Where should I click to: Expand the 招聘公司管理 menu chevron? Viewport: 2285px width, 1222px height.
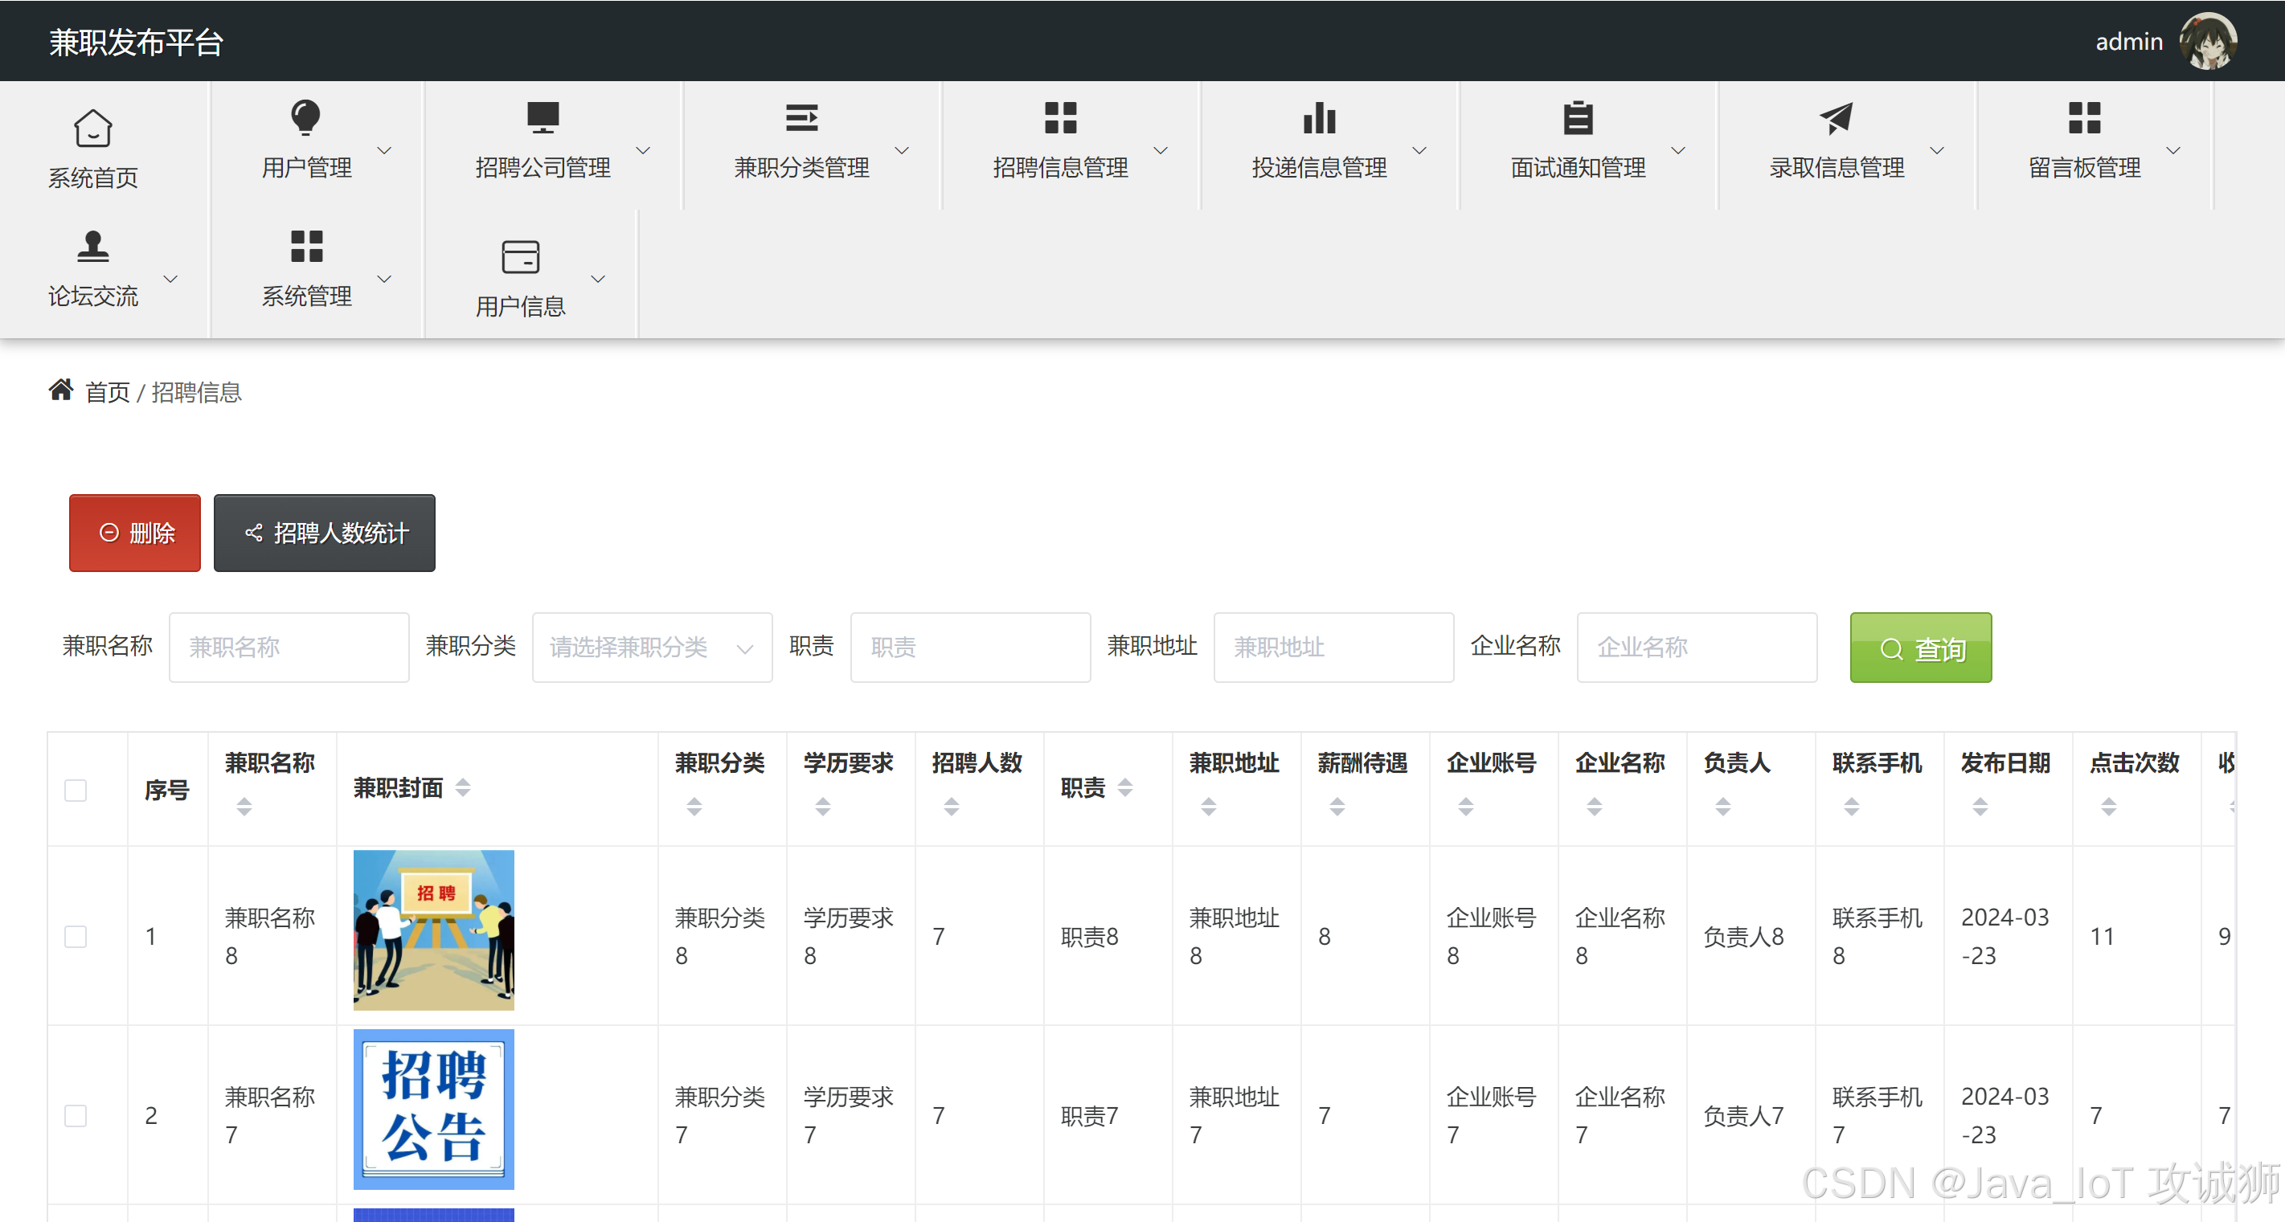(x=643, y=151)
